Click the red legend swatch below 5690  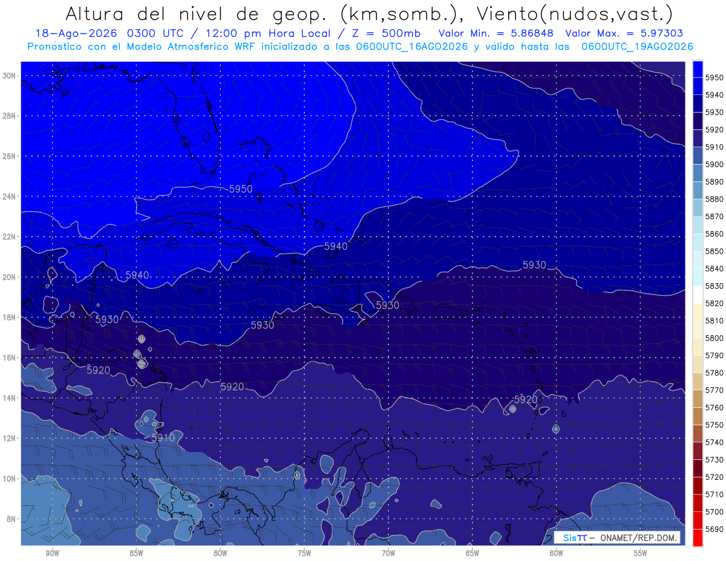(x=698, y=537)
